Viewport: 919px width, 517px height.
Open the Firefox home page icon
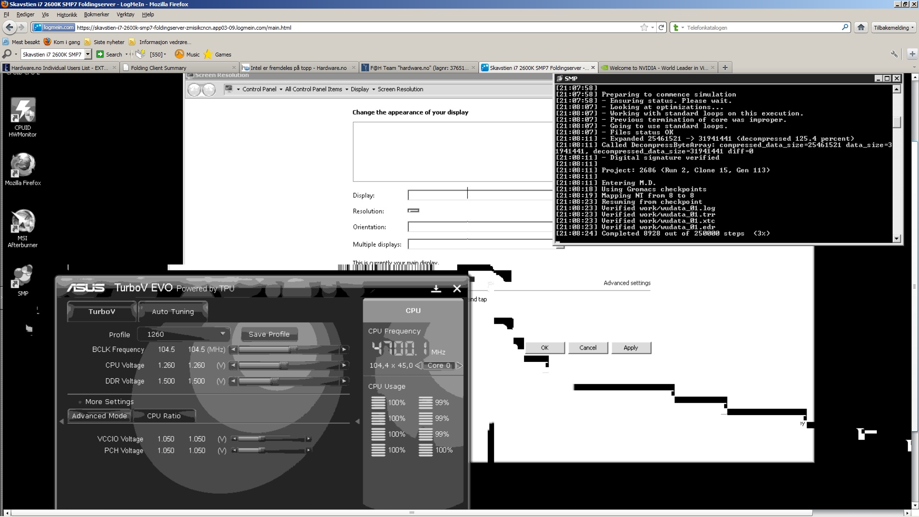861,27
